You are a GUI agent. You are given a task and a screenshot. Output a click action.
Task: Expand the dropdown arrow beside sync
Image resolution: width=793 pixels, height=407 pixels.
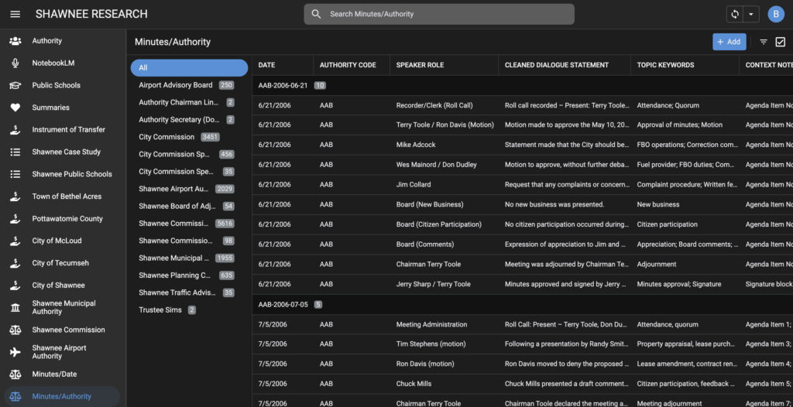point(750,14)
